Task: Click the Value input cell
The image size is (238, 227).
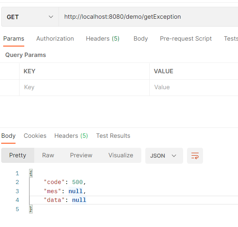Action: click(x=194, y=88)
